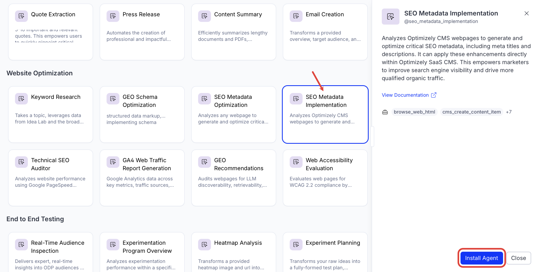Click the Web Accessibility Evaluation icon
This screenshot has height=272, width=536.
point(296,162)
